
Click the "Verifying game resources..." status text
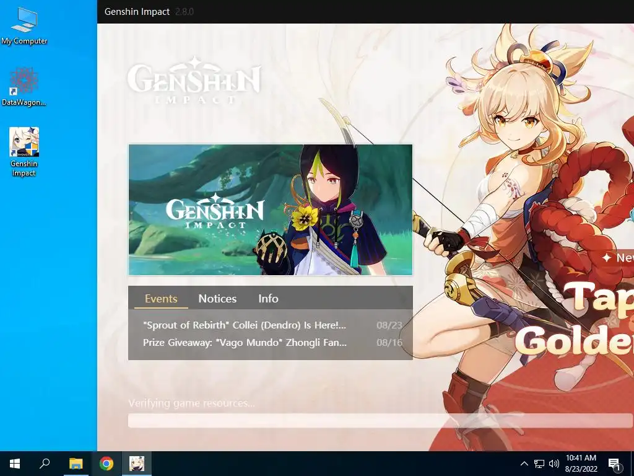click(x=191, y=403)
